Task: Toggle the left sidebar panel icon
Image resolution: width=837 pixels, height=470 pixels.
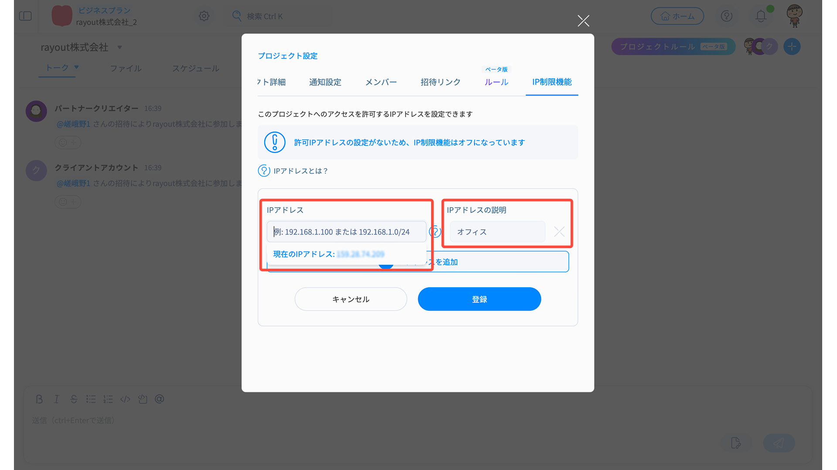Action: coord(25,16)
